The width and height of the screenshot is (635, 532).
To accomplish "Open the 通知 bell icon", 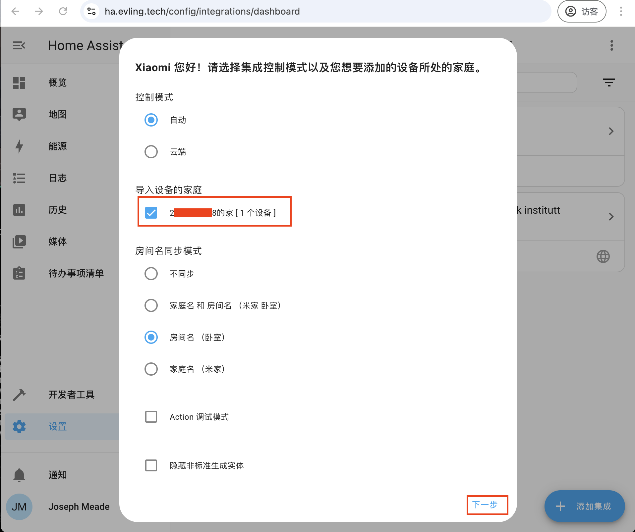I will click(19, 475).
